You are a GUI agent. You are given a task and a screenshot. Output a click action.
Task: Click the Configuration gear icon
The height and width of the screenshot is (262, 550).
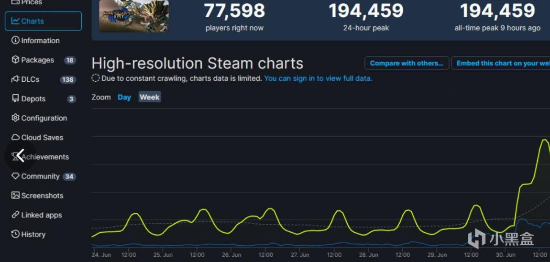15,118
